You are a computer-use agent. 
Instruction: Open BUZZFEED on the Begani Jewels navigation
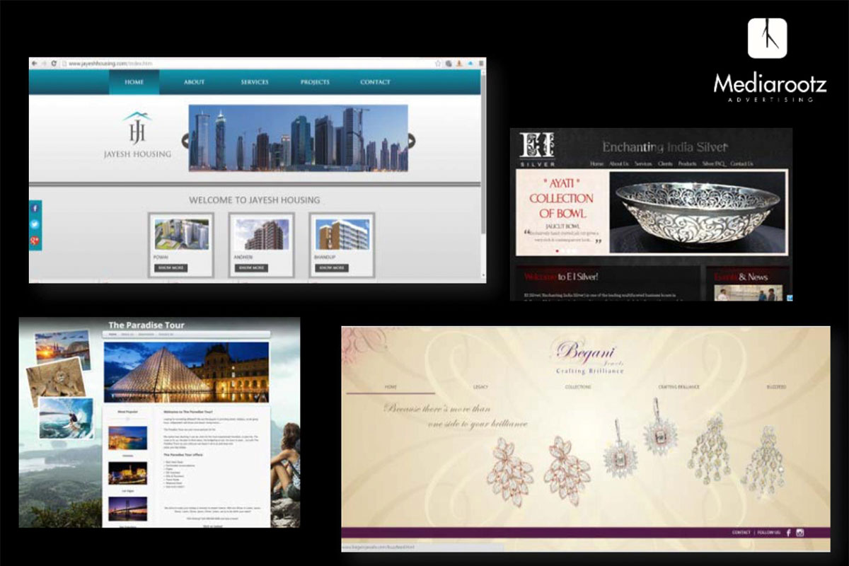click(776, 387)
